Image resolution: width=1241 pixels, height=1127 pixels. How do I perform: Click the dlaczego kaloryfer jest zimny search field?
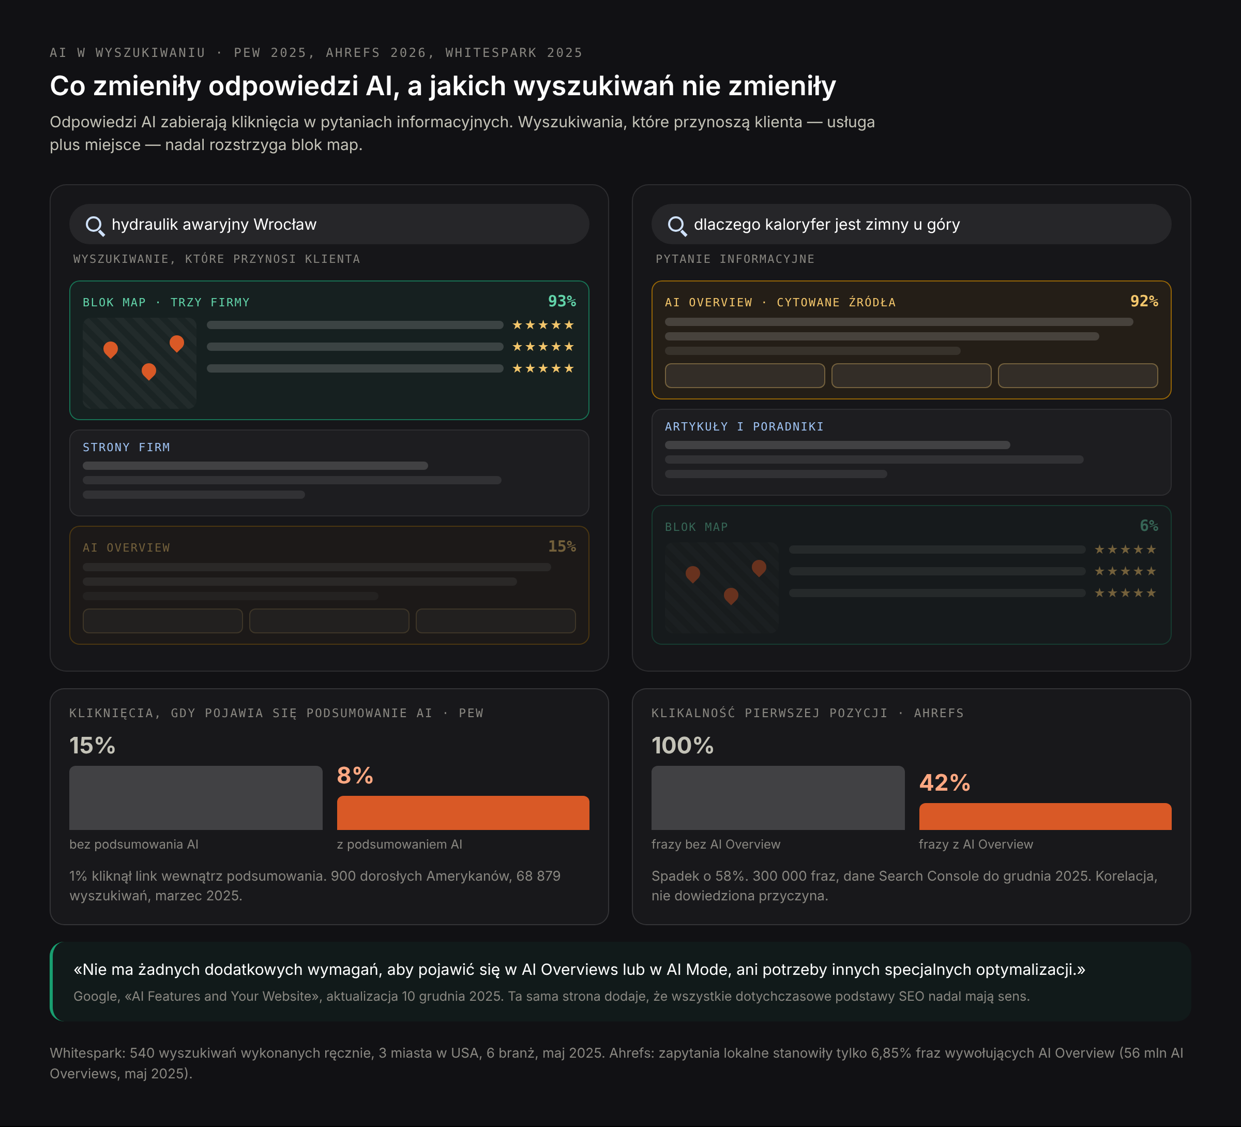(911, 224)
